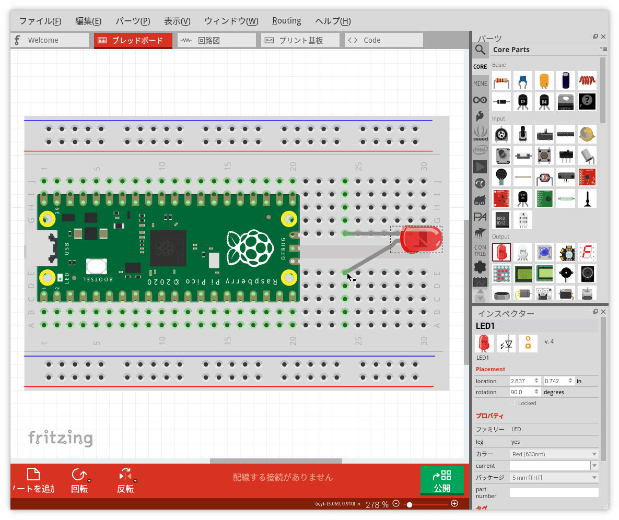619x520 pixels.
Task: Open the Routing menu
Action: pyautogui.click(x=287, y=20)
